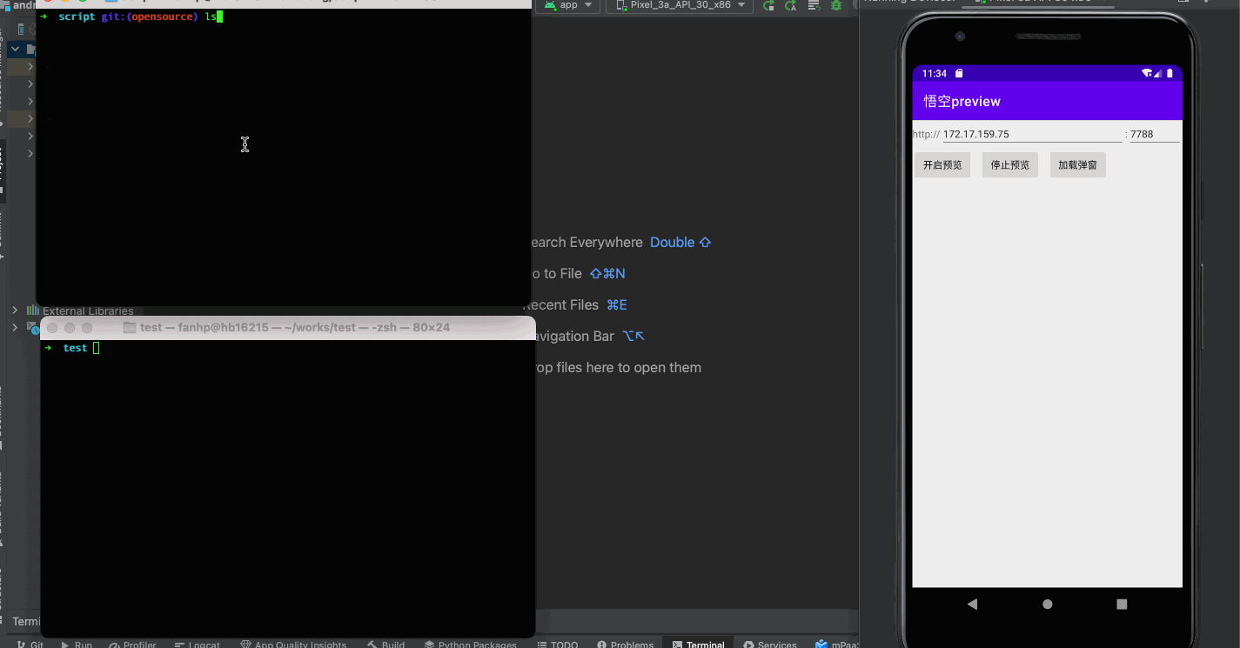Click the IP address field showing 172.17.159.75
Screen dimensions: 1240x648
[x=1032, y=135]
